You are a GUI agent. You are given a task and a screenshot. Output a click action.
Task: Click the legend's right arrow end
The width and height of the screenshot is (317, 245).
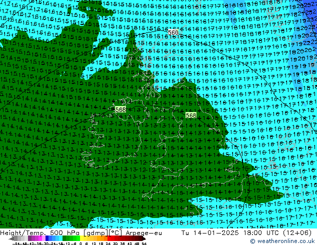[143, 239]
